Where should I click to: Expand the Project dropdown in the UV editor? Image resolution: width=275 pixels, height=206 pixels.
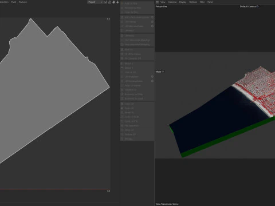(x=95, y=2)
